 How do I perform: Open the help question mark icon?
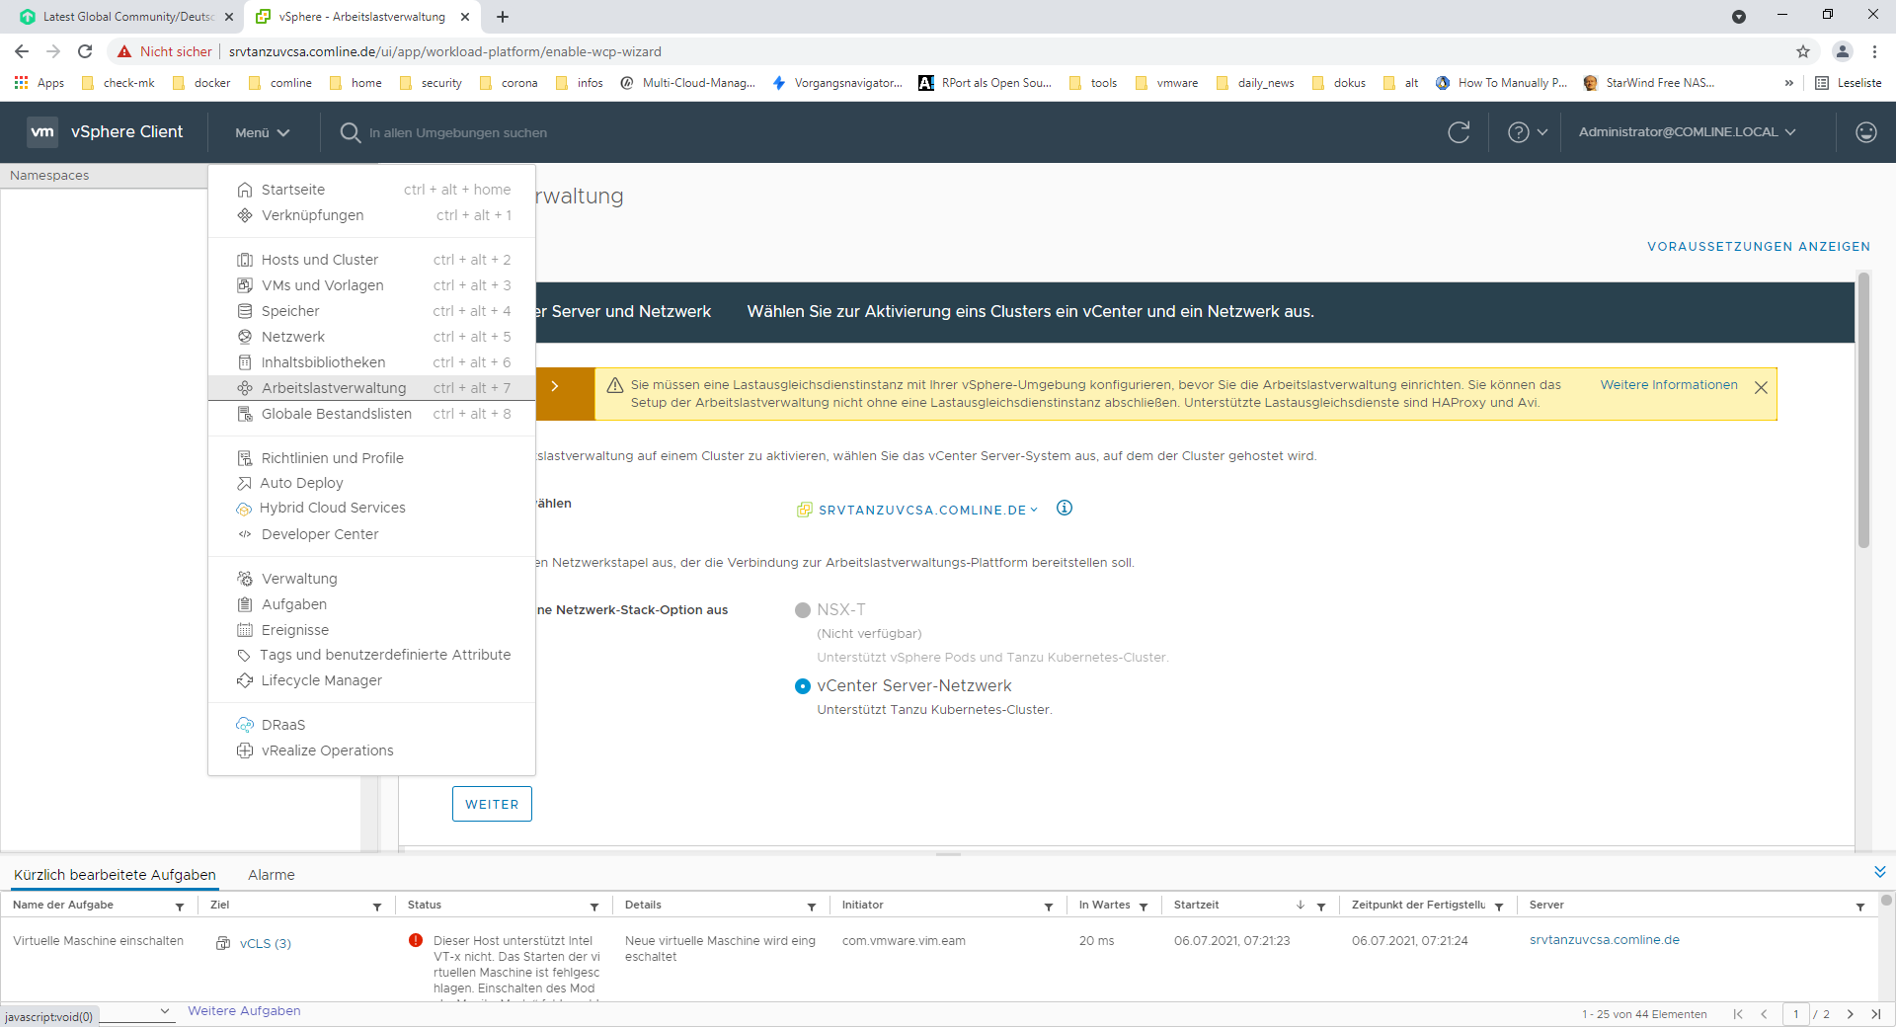click(x=1518, y=132)
